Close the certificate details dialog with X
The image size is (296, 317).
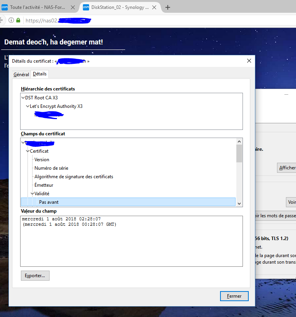click(x=249, y=61)
